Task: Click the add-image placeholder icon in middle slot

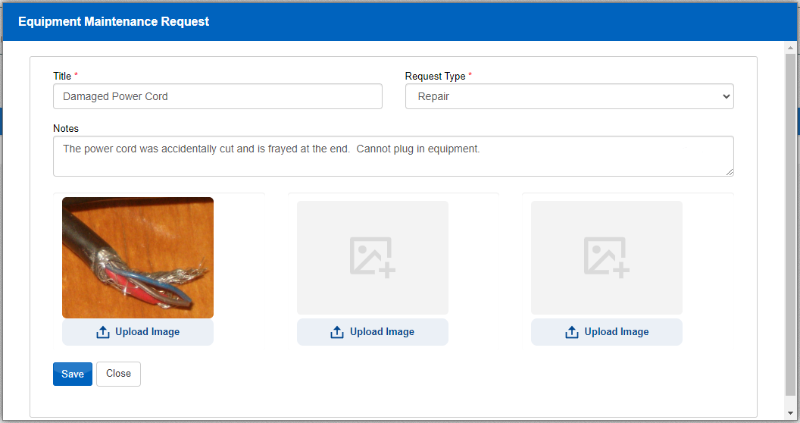Action: click(x=372, y=257)
